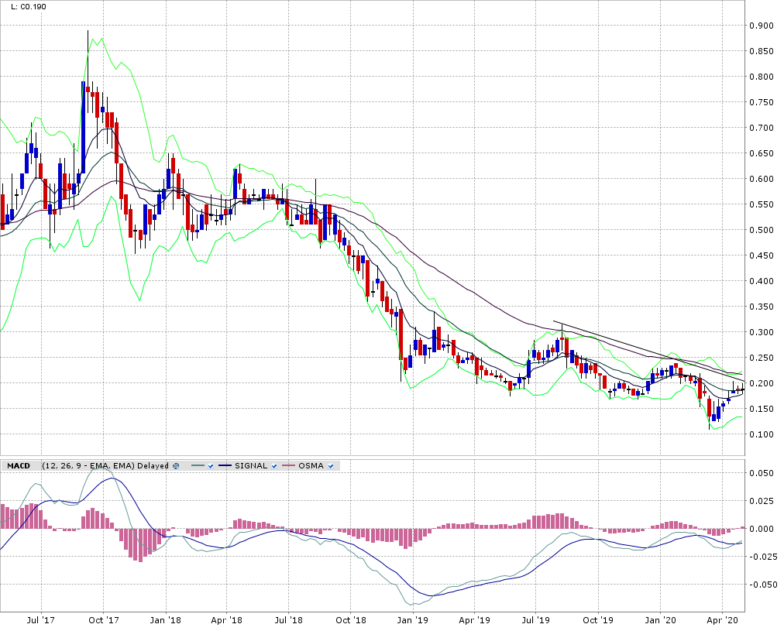784x631 pixels.
Task: Click the 0.900 price axis label
Action: pyautogui.click(x=762, y=26)
